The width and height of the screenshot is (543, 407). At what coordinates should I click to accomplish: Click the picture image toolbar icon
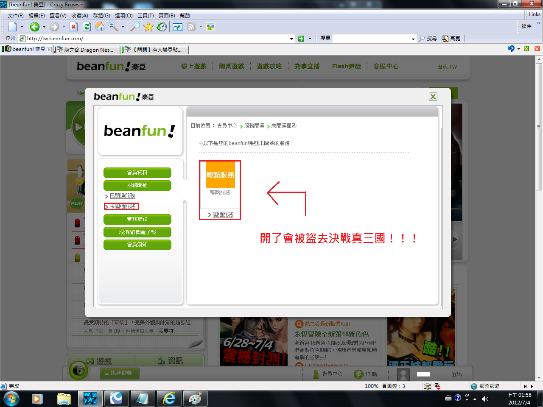[x=210, y=27]
